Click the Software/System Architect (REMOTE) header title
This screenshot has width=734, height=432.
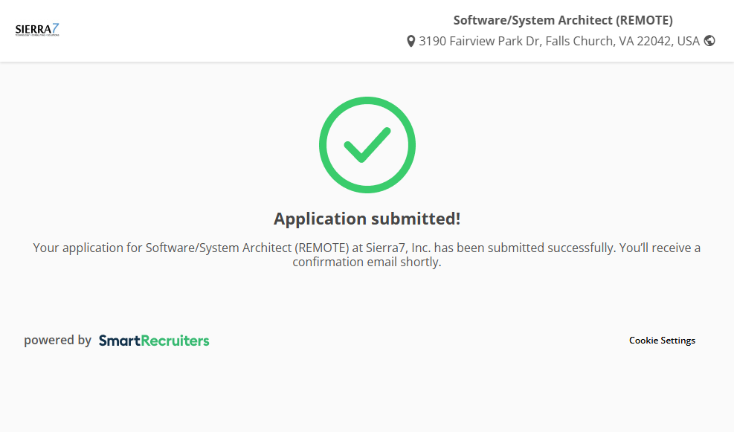(563, 20)
